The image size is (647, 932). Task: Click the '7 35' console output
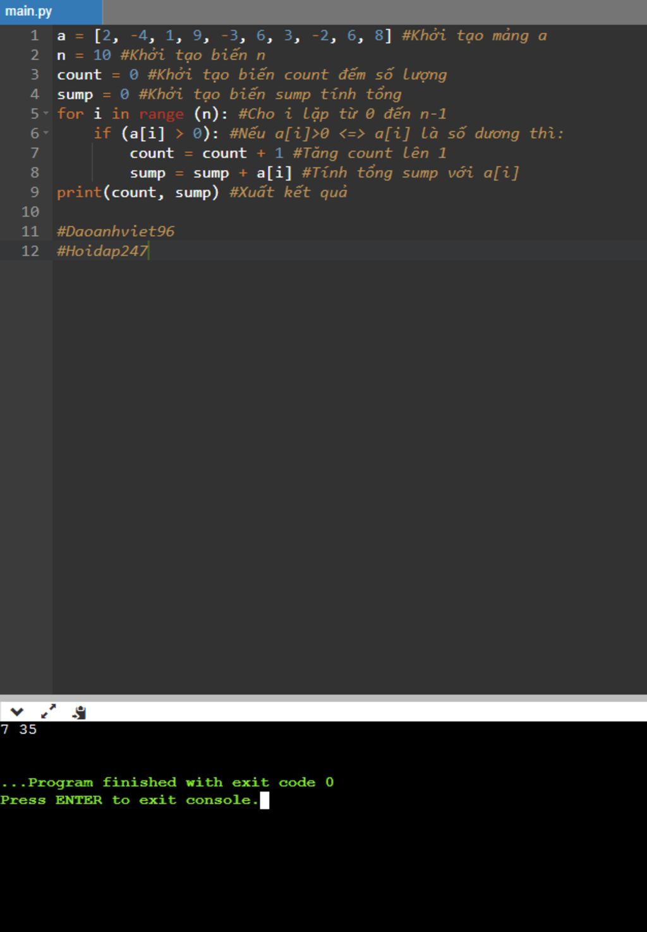point(19,730)
